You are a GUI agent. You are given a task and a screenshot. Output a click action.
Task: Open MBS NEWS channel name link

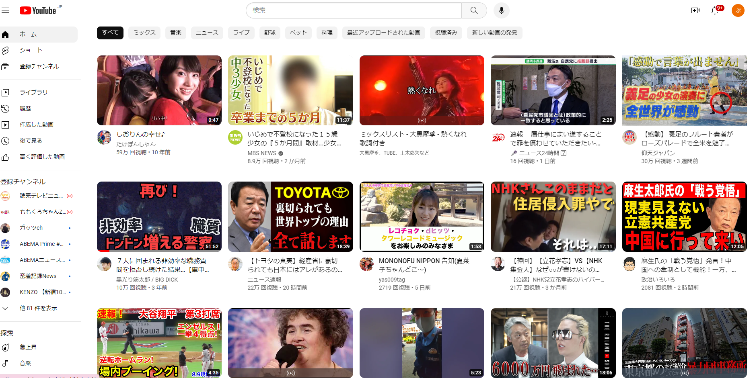(x=262, y=153)
